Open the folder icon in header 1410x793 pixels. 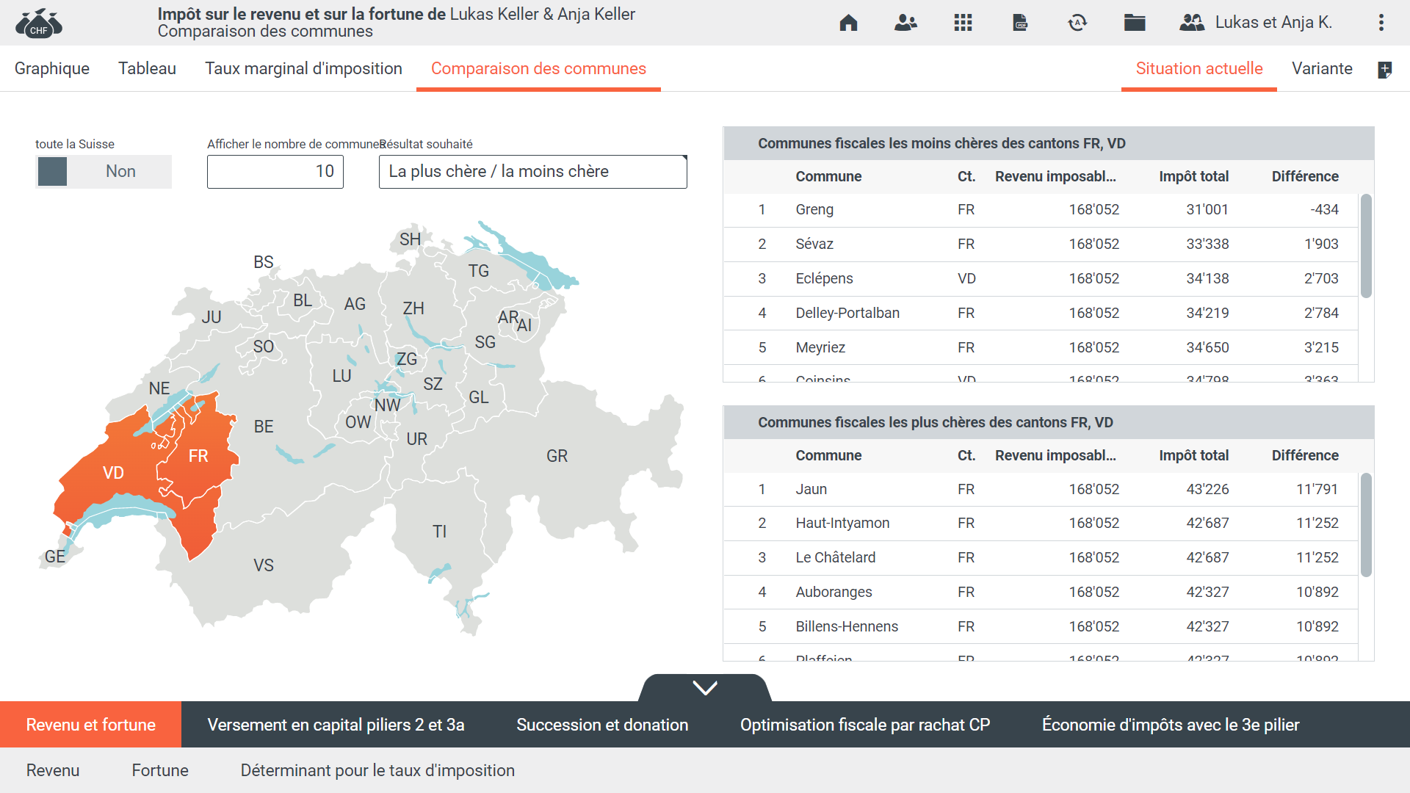[1135, 23]
